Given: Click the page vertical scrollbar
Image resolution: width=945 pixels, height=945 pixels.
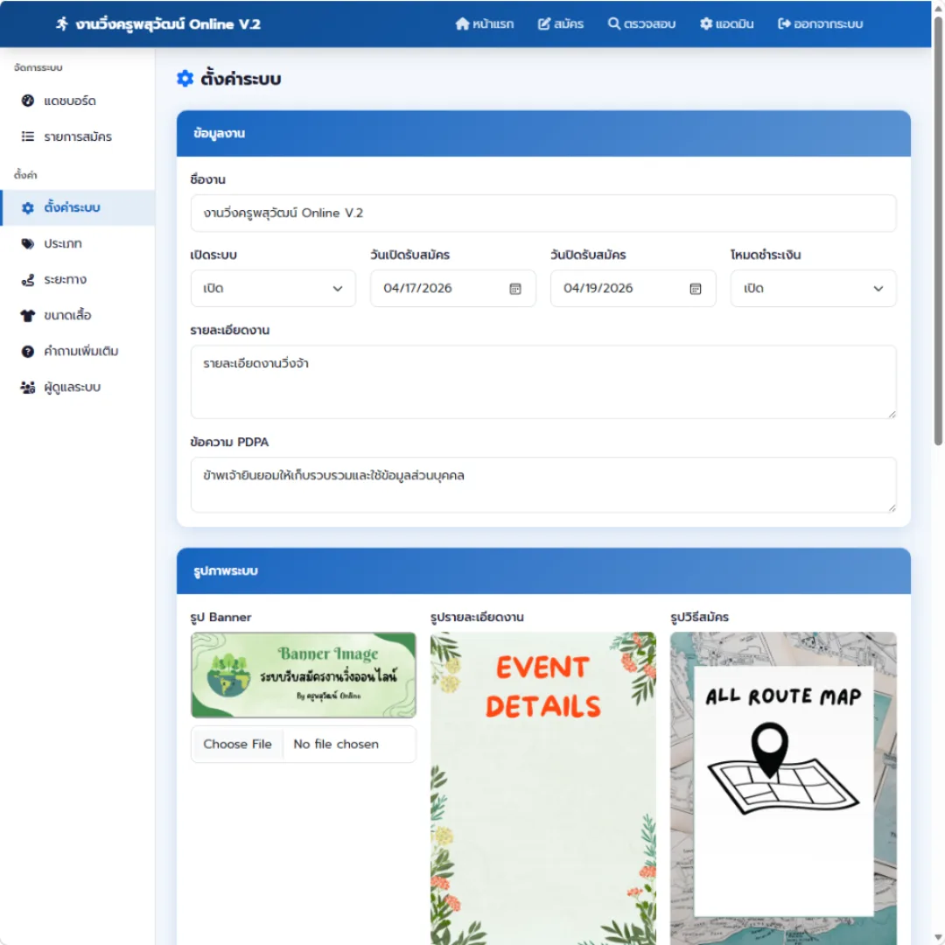Looking at the screenshot, I should pyautogui.click(x=938, y=231).
